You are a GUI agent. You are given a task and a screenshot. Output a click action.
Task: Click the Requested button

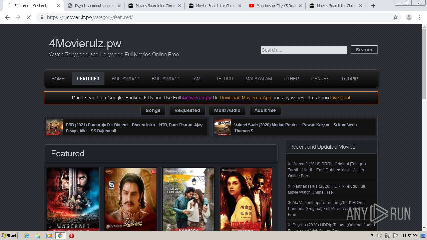point(187,110)
